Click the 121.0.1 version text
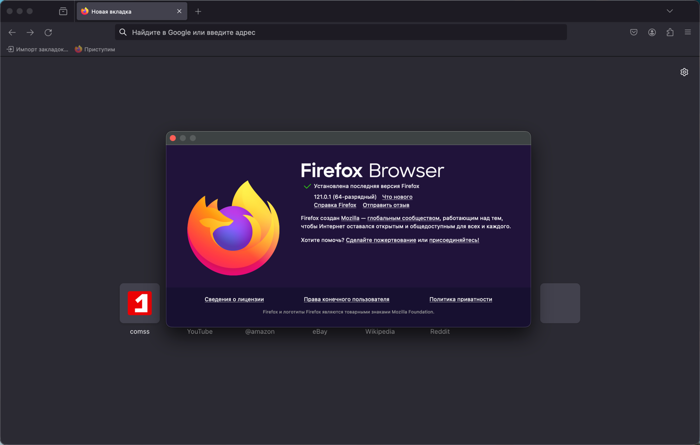The height and width of the screenshot is (445, 700). coord(345,197)
